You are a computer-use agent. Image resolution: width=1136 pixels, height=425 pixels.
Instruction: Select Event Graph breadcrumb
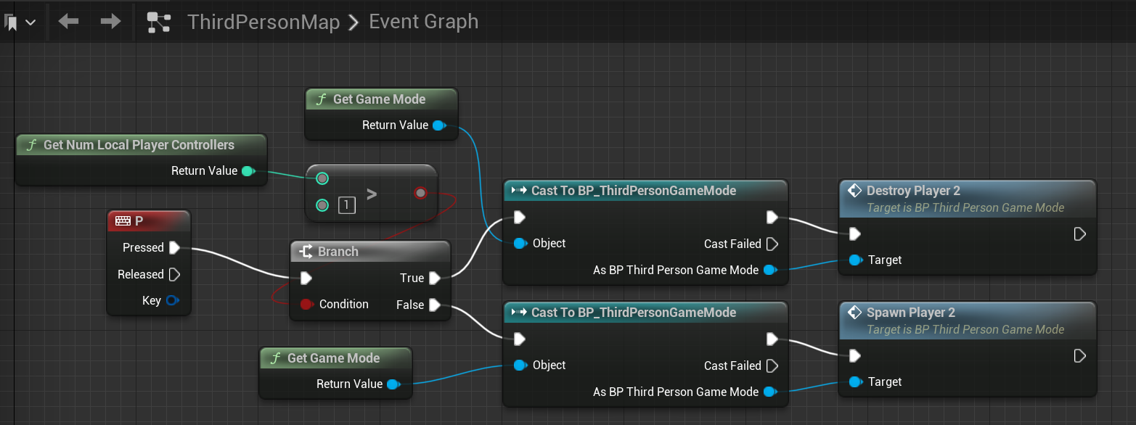(x=423, y=22)
